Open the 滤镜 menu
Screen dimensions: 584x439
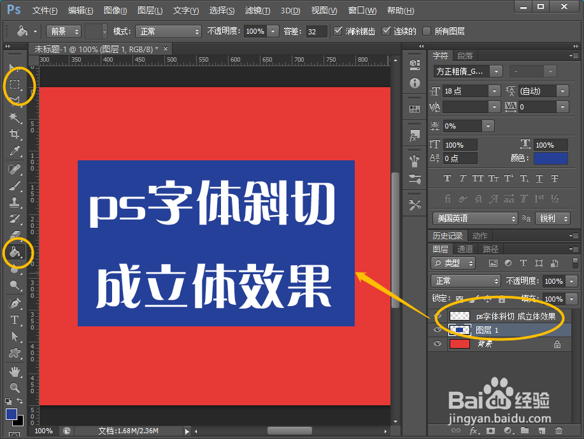coord(256,10)
